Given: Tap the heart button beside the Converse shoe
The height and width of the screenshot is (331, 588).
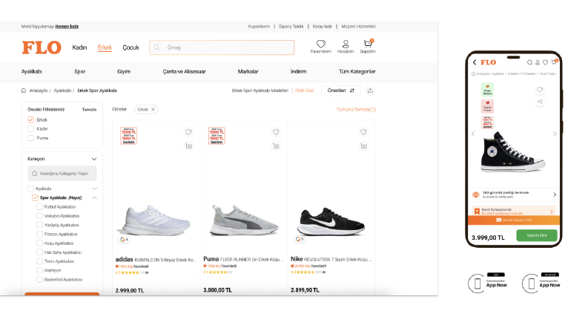Looking at the screenshot, I should (540, 90).
